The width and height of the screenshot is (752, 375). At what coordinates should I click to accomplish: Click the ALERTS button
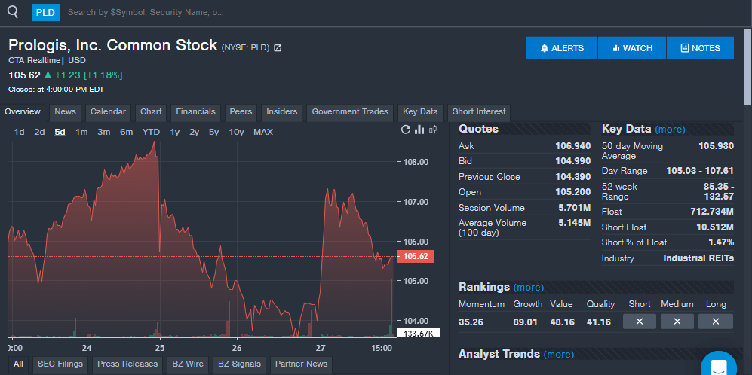[x=562, y=48]
